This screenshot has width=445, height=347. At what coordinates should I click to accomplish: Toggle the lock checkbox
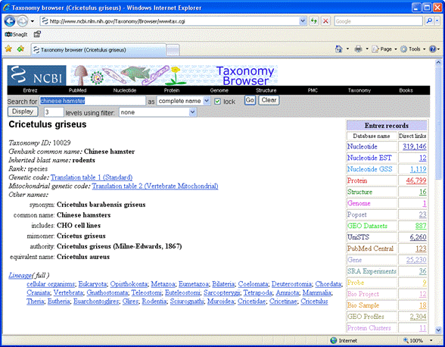(x=217, y=102)
